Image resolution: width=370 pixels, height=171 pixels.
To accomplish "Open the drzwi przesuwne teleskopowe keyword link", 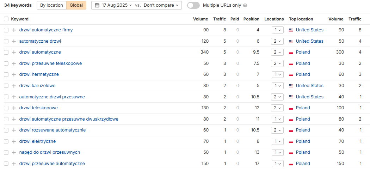I will coord(50,63).
